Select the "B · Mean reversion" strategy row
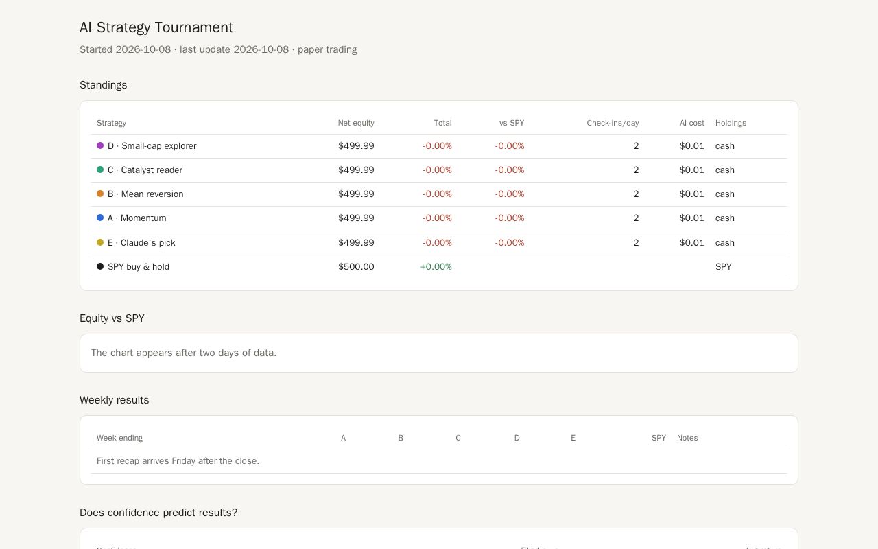Viewport: 878px width, 549px height. tap(439, 194)
